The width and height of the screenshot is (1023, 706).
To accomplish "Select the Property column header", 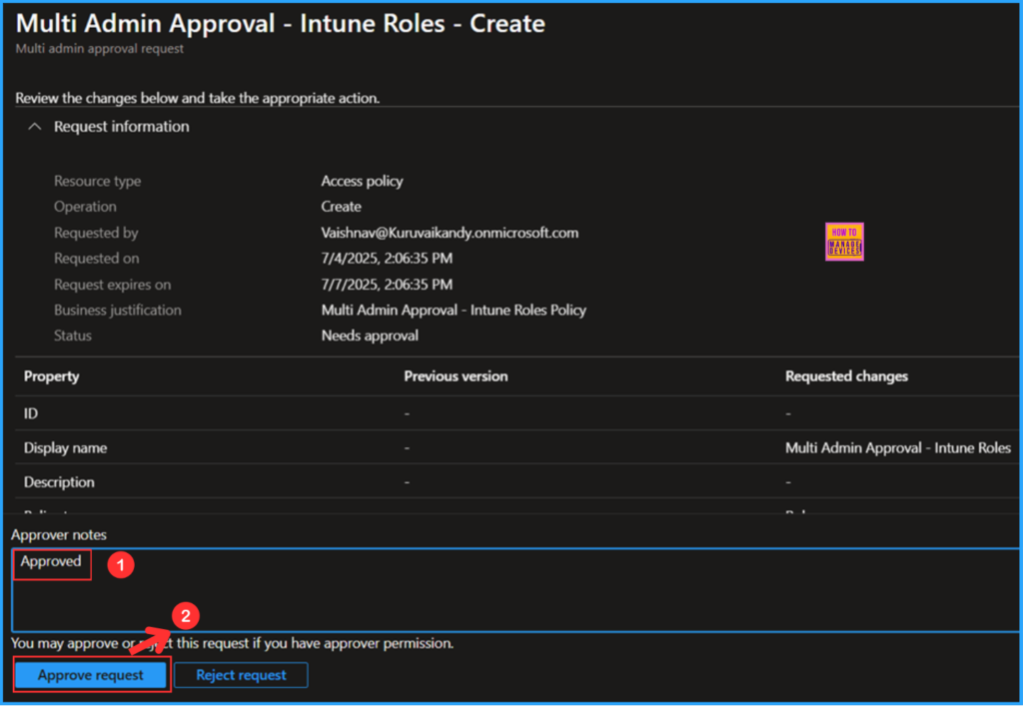I will [x=52, y=376].
